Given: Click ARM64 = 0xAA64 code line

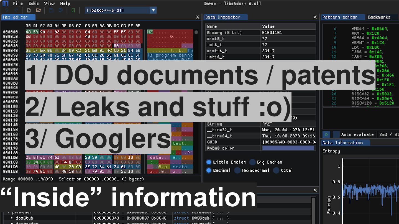Looking at the screenshot, I should point(370,38).
